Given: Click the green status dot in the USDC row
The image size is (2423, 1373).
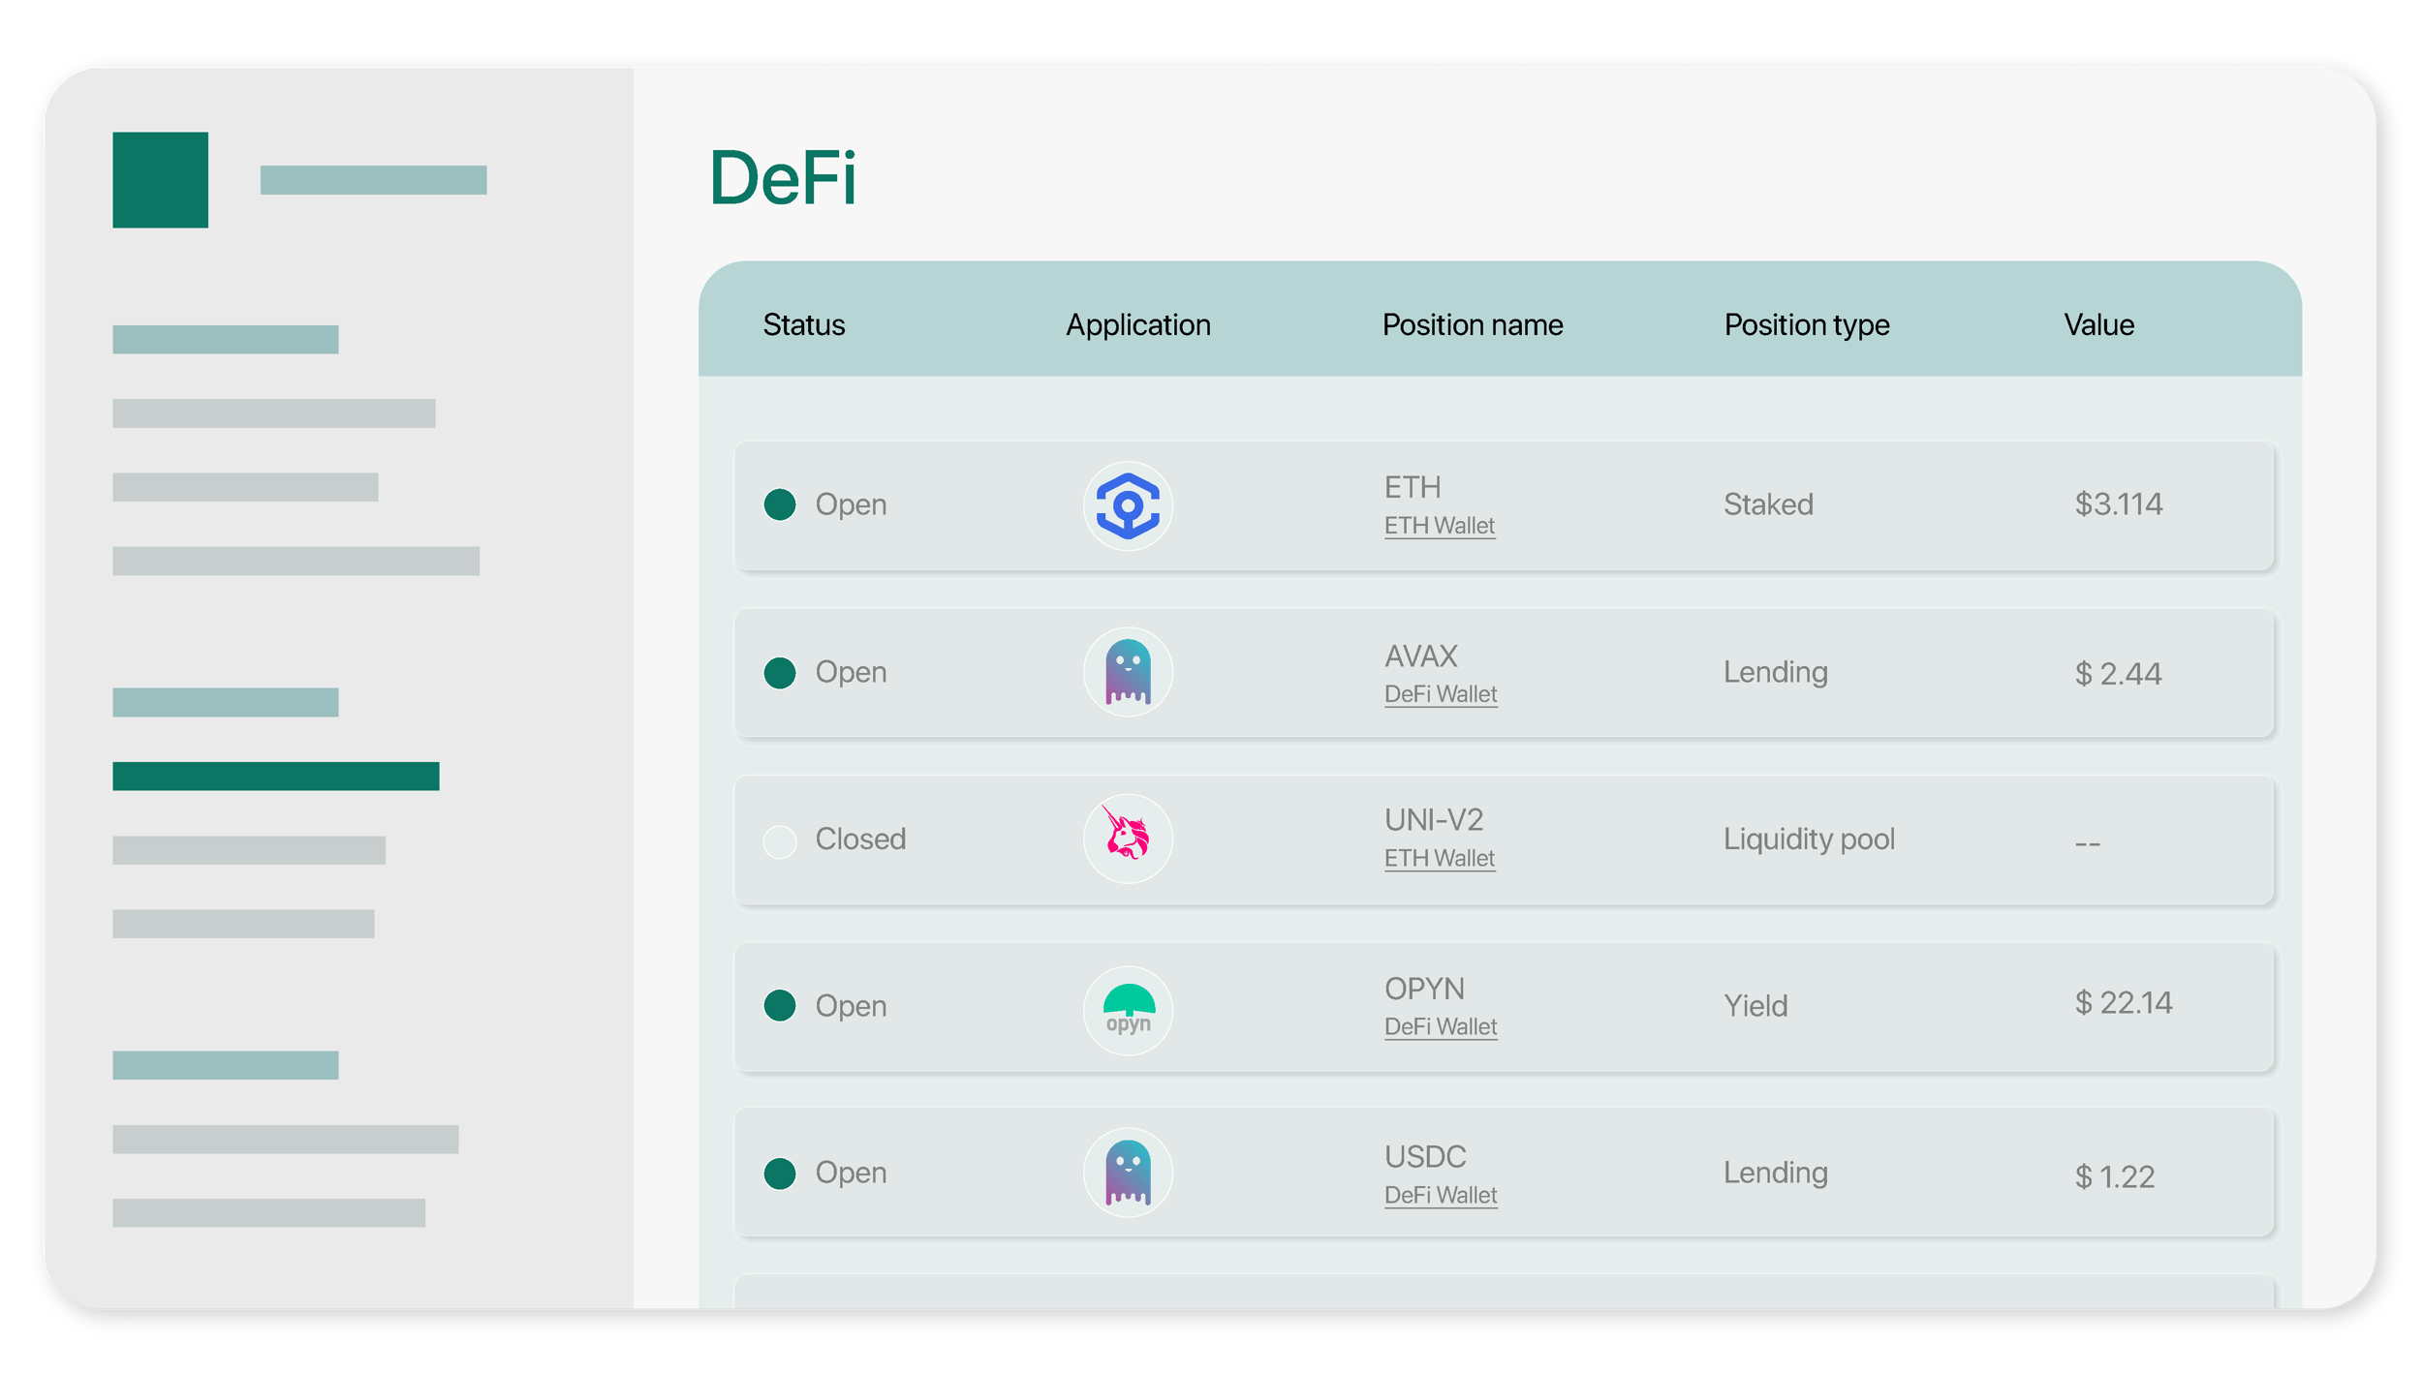Looking at the screenshot, I should point(780,1175).
